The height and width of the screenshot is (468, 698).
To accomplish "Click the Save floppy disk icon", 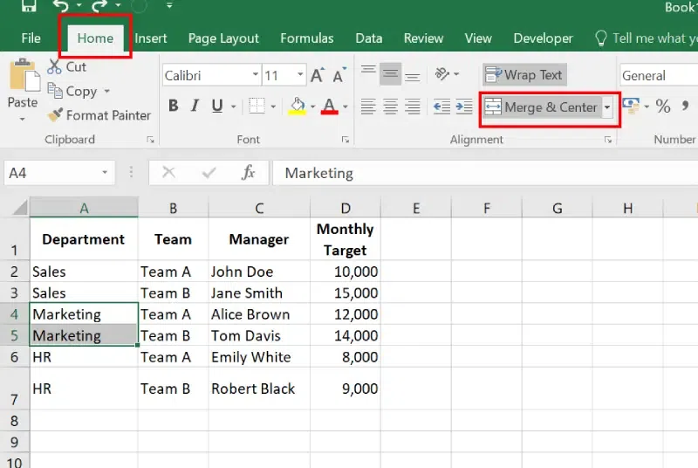I will pos(29,7).
